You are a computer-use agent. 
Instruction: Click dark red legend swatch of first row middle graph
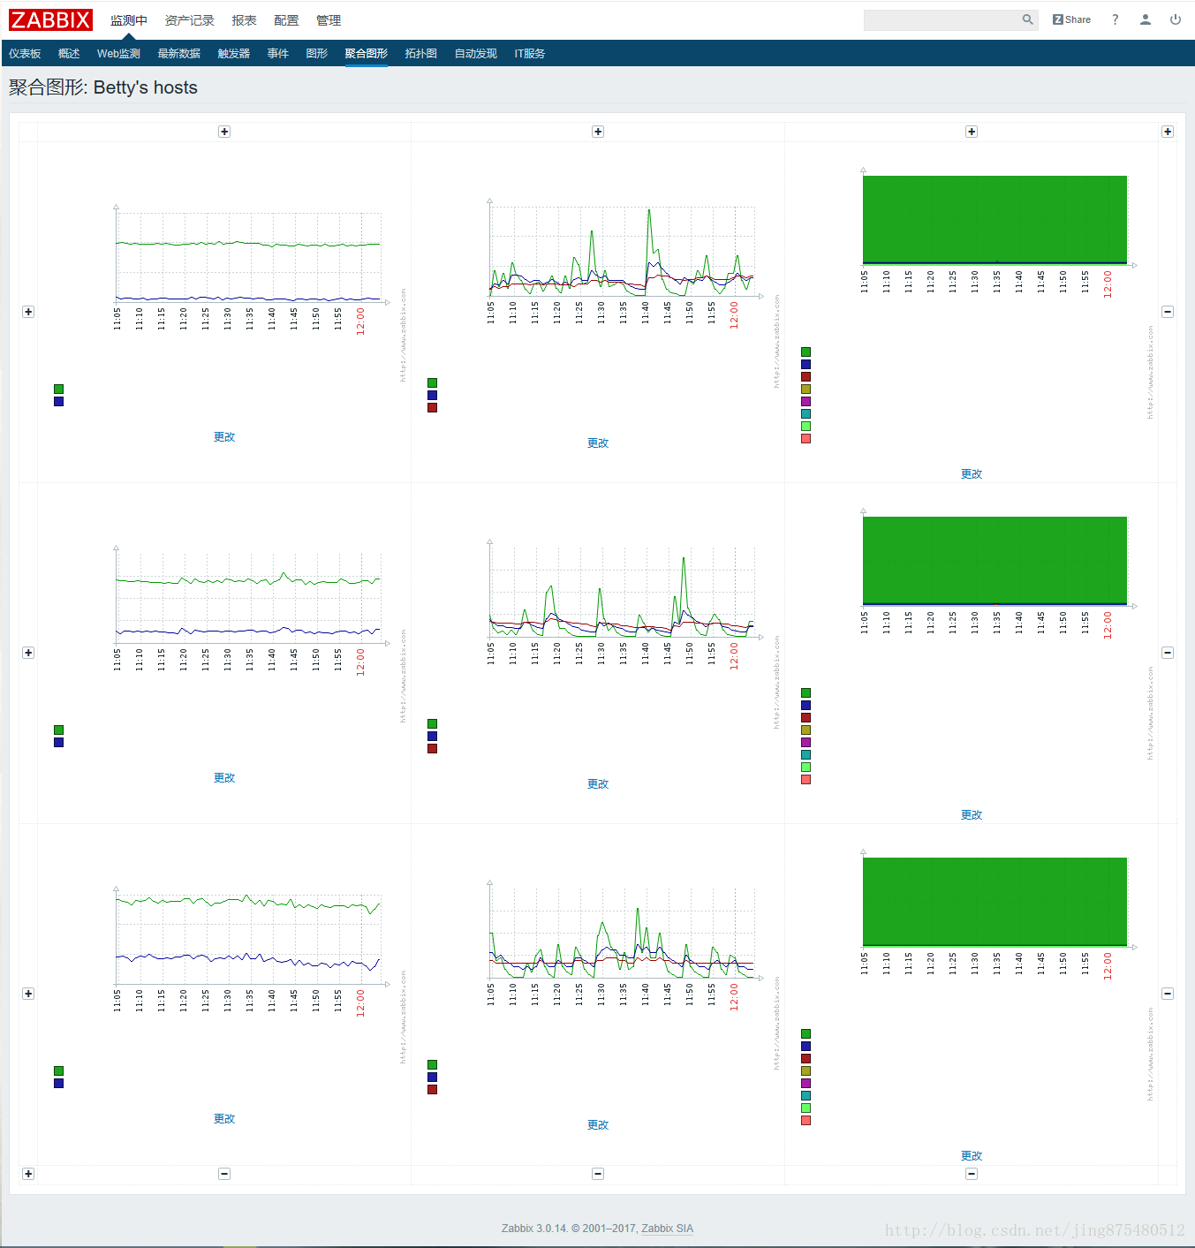point(432,408)
